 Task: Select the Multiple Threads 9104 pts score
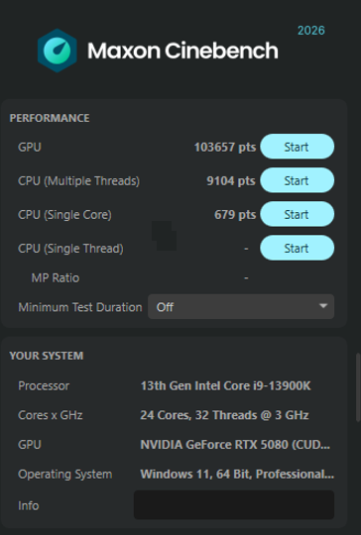pos(231,181)
